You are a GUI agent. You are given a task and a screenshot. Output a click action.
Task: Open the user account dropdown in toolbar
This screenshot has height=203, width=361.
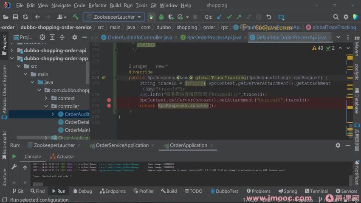(62, 17)
